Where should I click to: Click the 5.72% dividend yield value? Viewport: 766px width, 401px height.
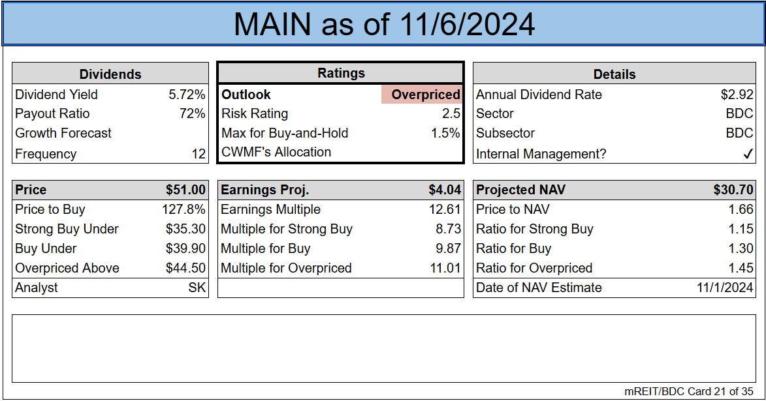[x=187, y=95]
